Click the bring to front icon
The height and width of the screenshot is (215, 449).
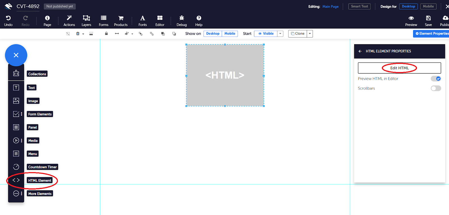coord(163,34)
